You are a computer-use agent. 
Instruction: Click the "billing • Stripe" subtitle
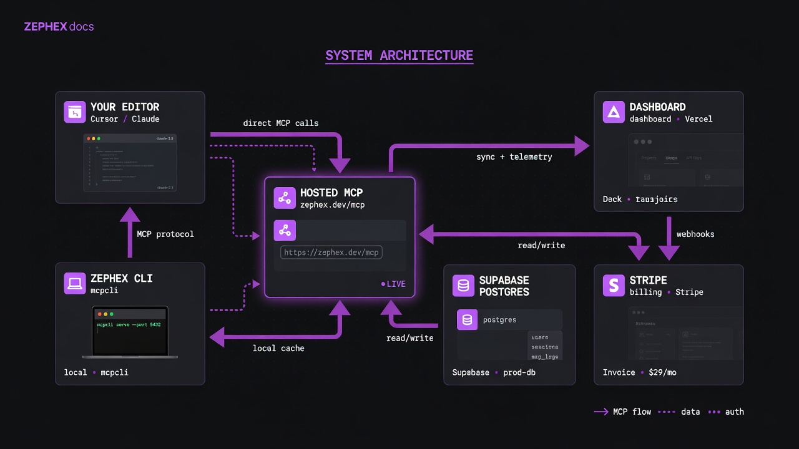coord(667,292)
